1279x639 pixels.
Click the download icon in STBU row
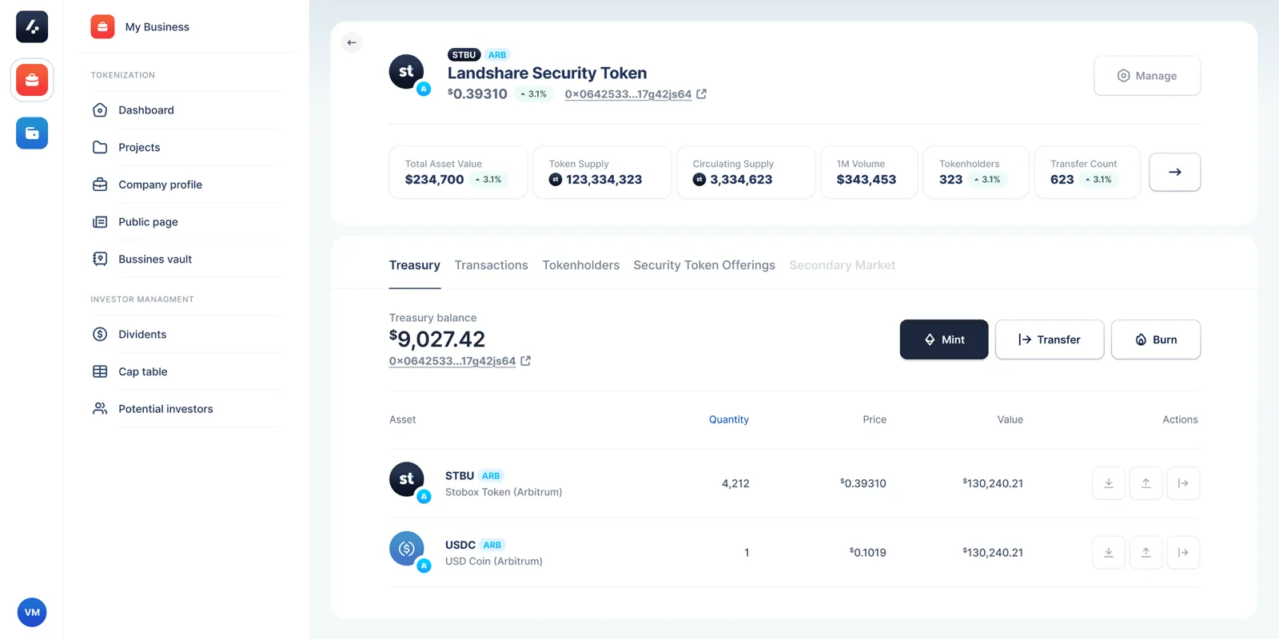click(1109, 483)
